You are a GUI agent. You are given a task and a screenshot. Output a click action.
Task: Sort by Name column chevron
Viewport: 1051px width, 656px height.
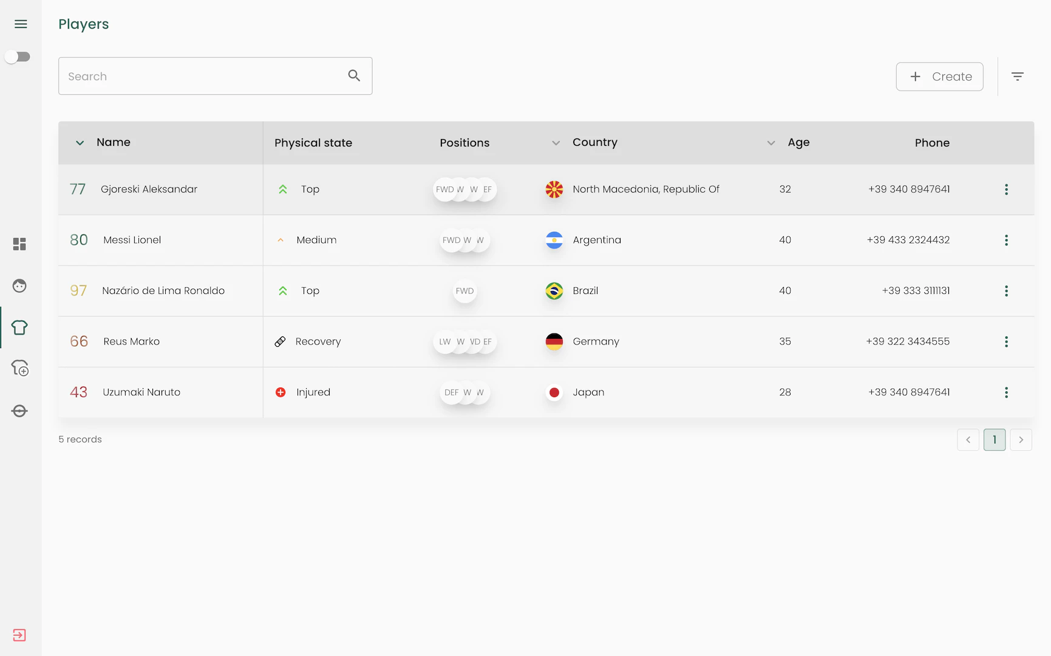tap(80, 143)
